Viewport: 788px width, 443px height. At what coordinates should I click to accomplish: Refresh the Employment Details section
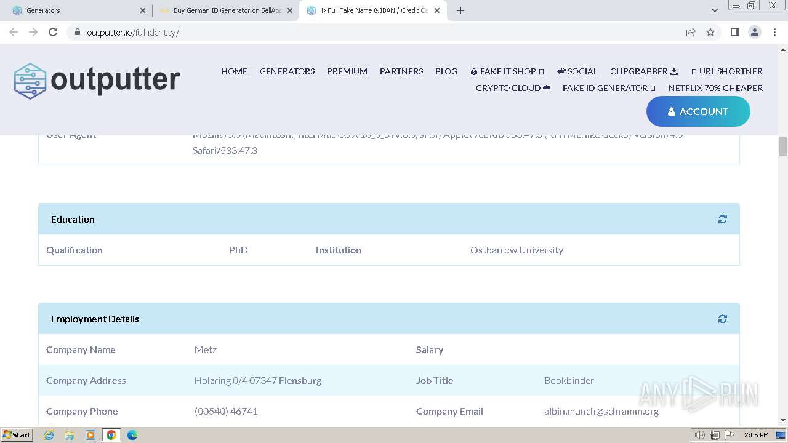click(722, 319)
